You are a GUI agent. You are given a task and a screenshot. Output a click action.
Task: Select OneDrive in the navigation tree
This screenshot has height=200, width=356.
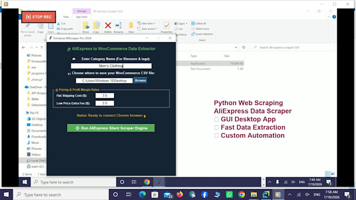click(35, 87)
